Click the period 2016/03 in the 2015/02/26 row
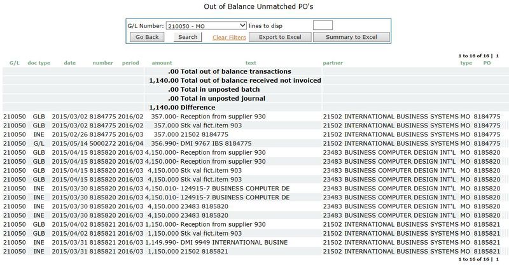 click(x=130, y=134)
